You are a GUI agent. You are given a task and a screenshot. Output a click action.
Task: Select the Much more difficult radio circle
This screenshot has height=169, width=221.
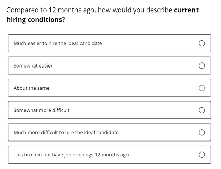pyautogui.click(x=202, y=132)
